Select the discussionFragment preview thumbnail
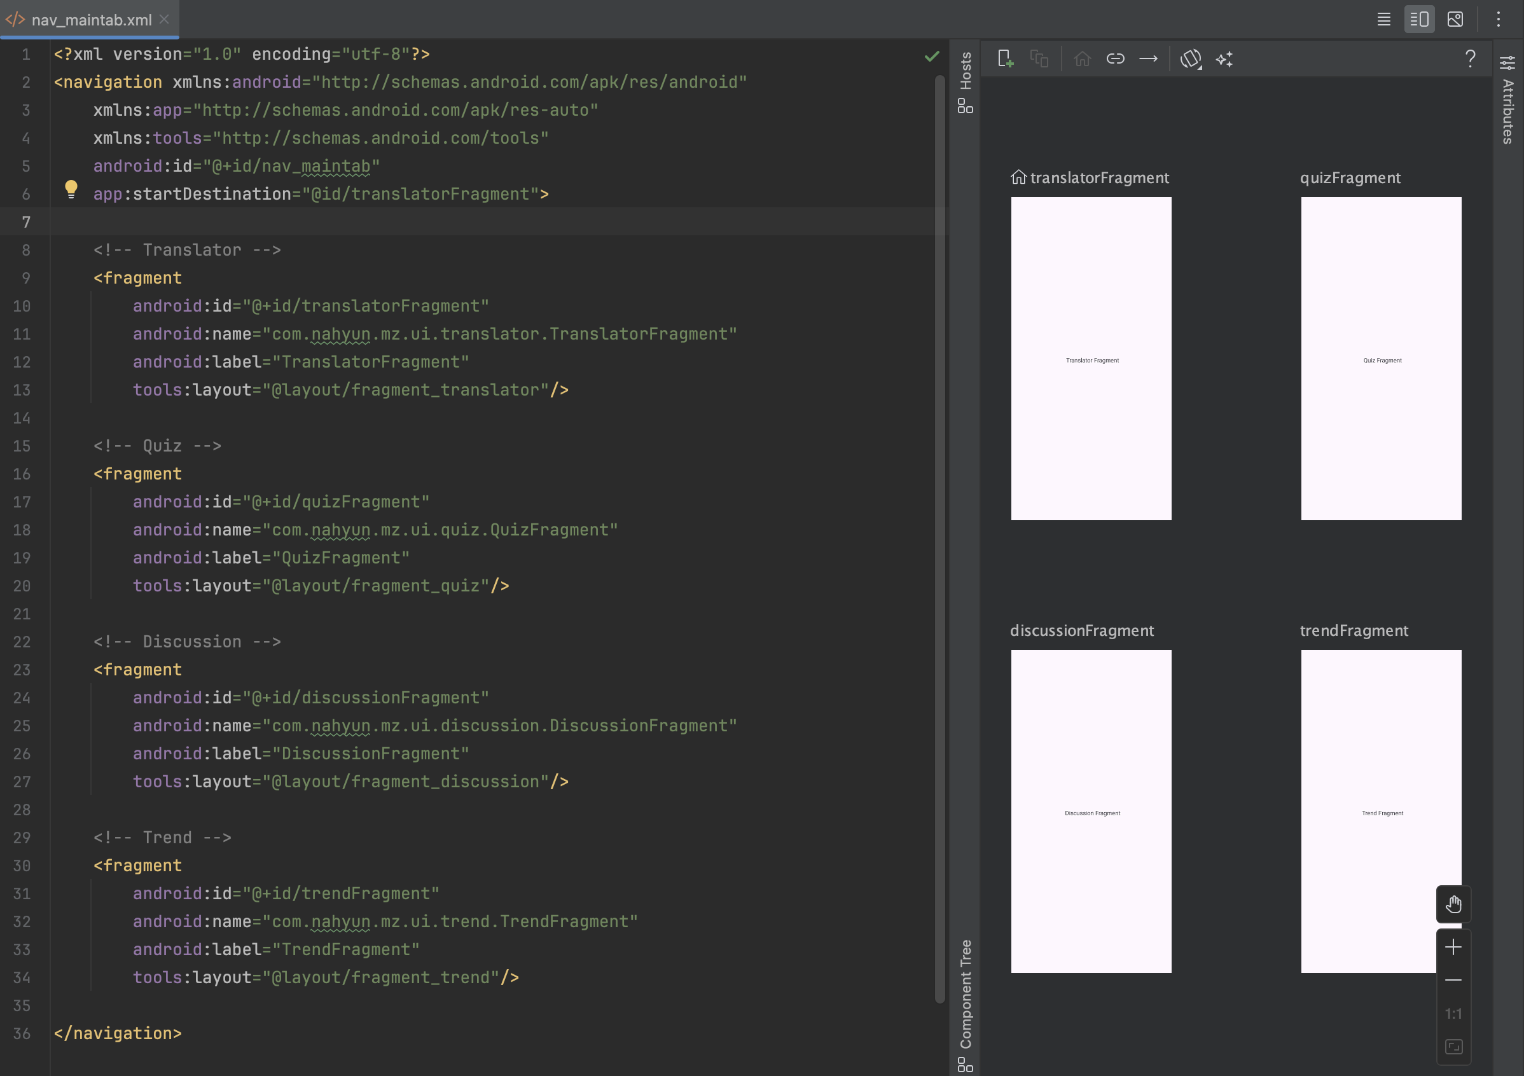 (1091, 811)
